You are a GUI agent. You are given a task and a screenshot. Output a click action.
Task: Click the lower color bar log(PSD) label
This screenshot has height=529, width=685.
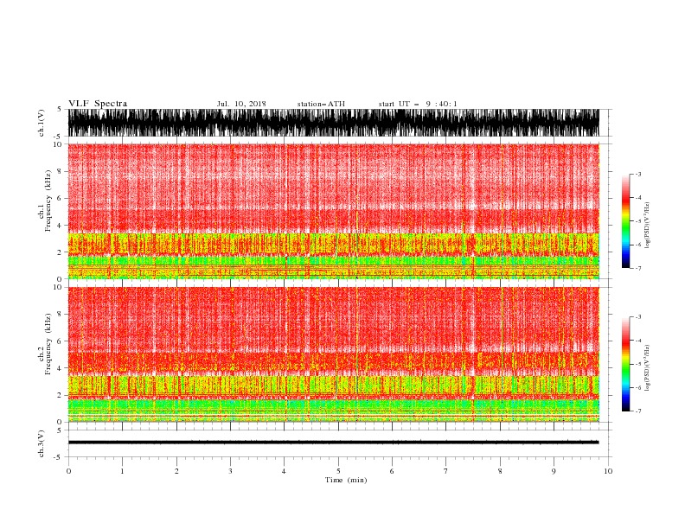click(647, 368)
